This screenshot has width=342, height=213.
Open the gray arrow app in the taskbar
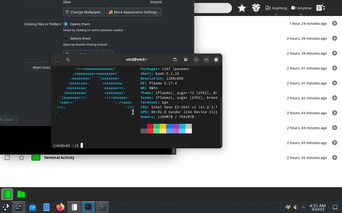[x=102, y=207]
